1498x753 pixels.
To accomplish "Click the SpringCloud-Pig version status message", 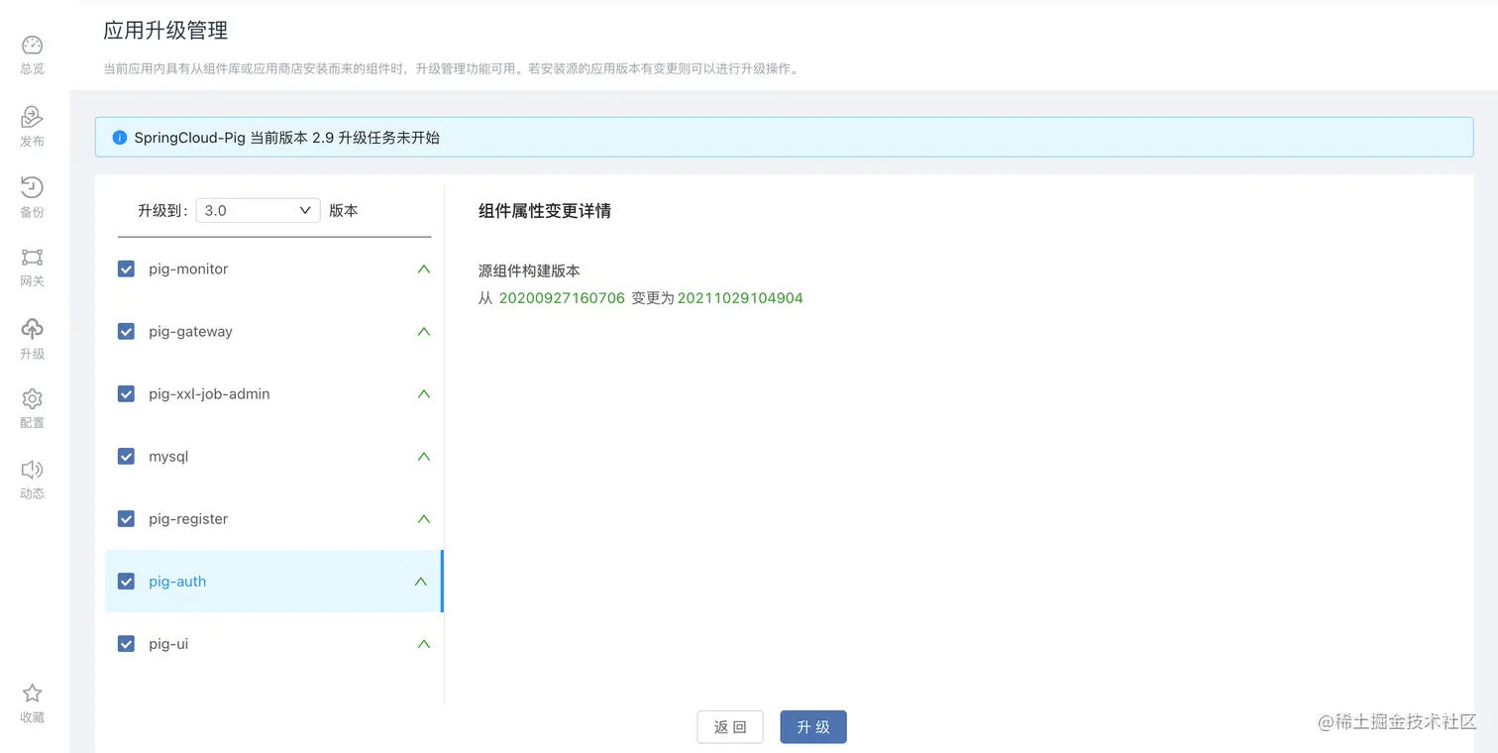I will 287,138.
